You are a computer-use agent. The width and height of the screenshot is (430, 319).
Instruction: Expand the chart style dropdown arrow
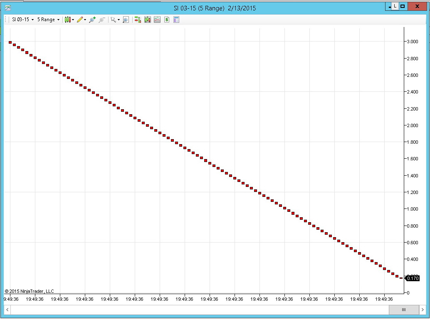(x=73, y=20)
